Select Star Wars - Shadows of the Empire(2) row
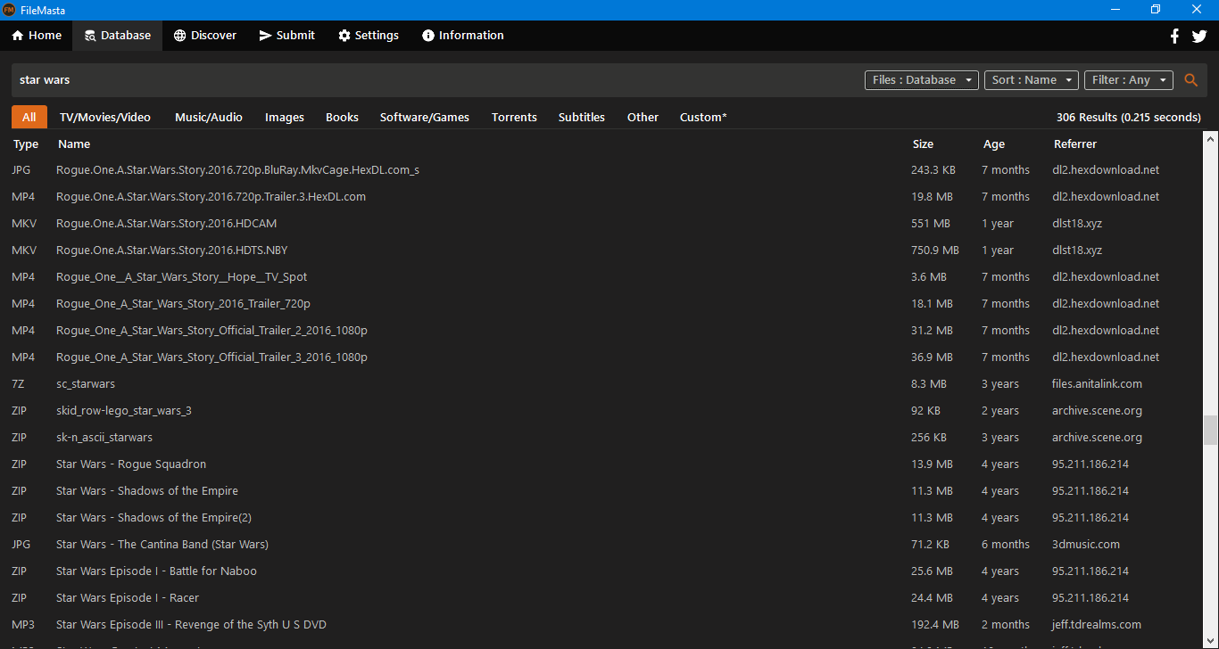The image size is (1219, 649). [601, 518]
